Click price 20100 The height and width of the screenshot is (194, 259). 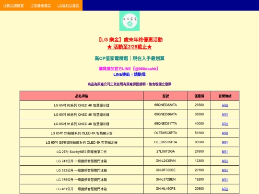tap(199, 170)
